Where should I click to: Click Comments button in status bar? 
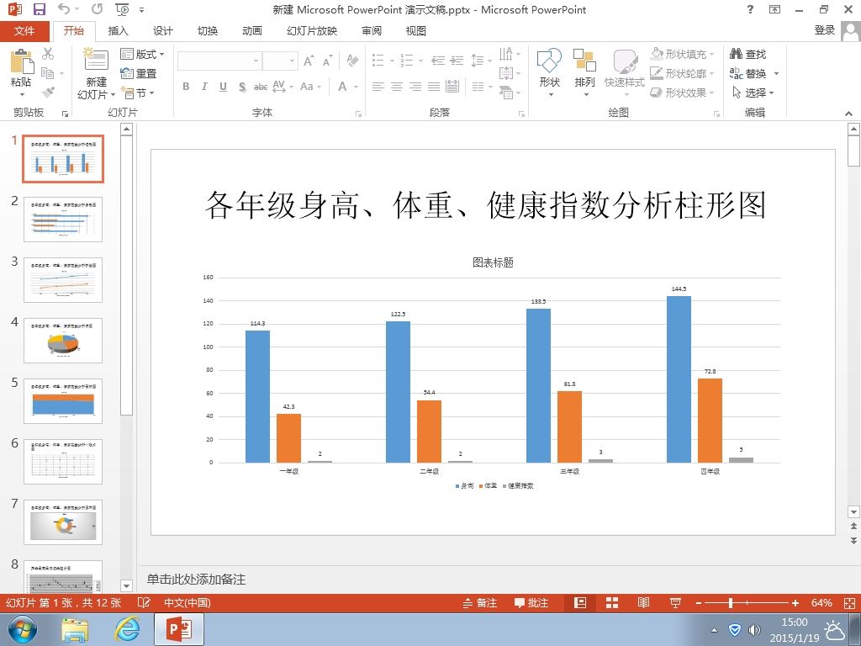pos(531,603)
